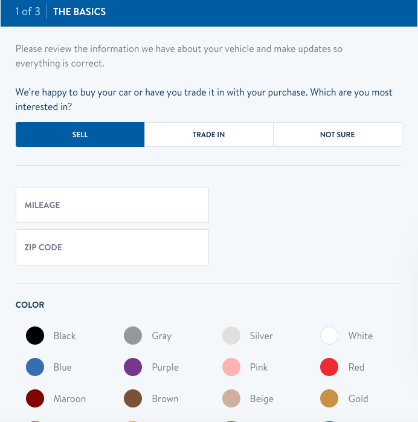The image size is (418, 422).
Task: Select the Brown color circle
Action: pos(133,398)
